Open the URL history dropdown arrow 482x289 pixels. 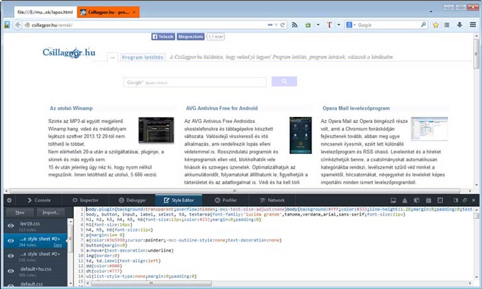click(x=276, y=25)
